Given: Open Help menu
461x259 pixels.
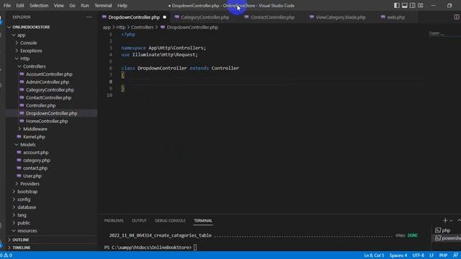Looking at the screenshot, I should click(122, 5).
